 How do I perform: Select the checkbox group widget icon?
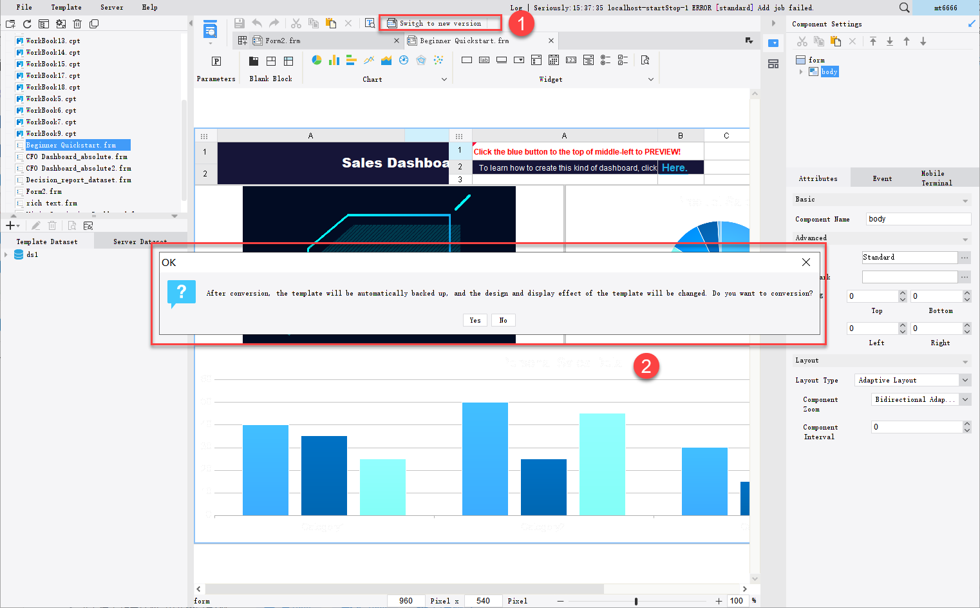click(x=623, y=60)
